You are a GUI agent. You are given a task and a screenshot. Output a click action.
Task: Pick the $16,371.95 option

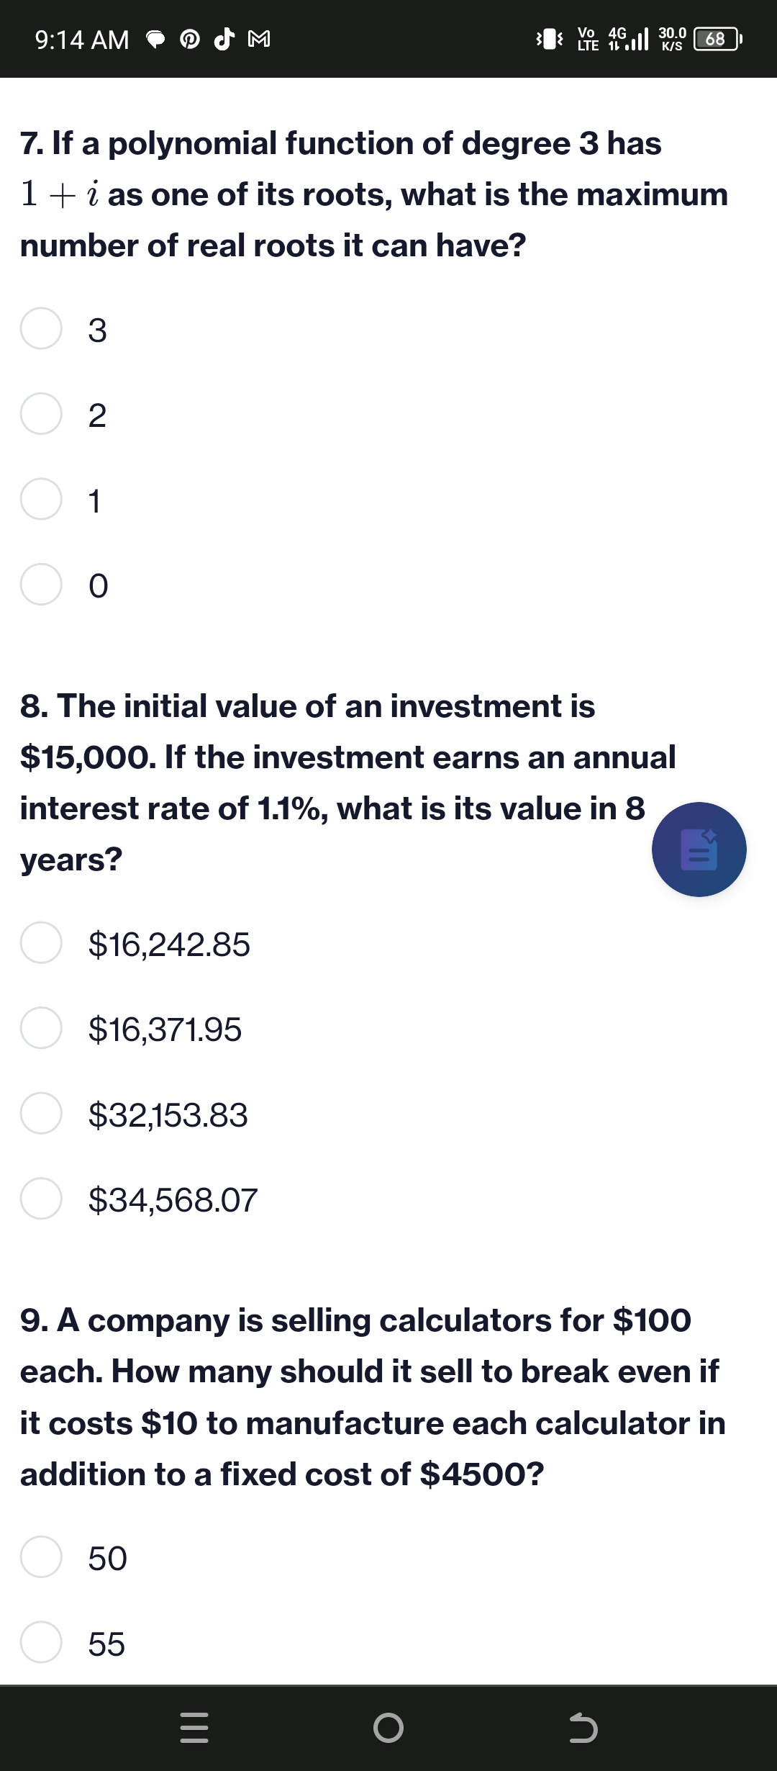pos(41,1028)
